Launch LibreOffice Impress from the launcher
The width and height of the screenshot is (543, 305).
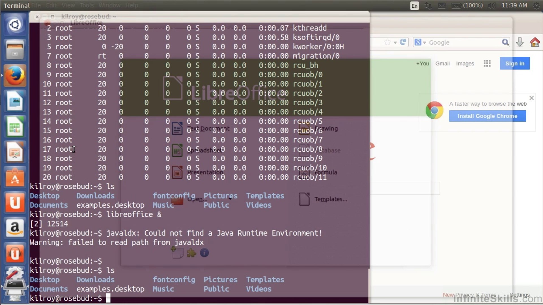coord(15,152)
